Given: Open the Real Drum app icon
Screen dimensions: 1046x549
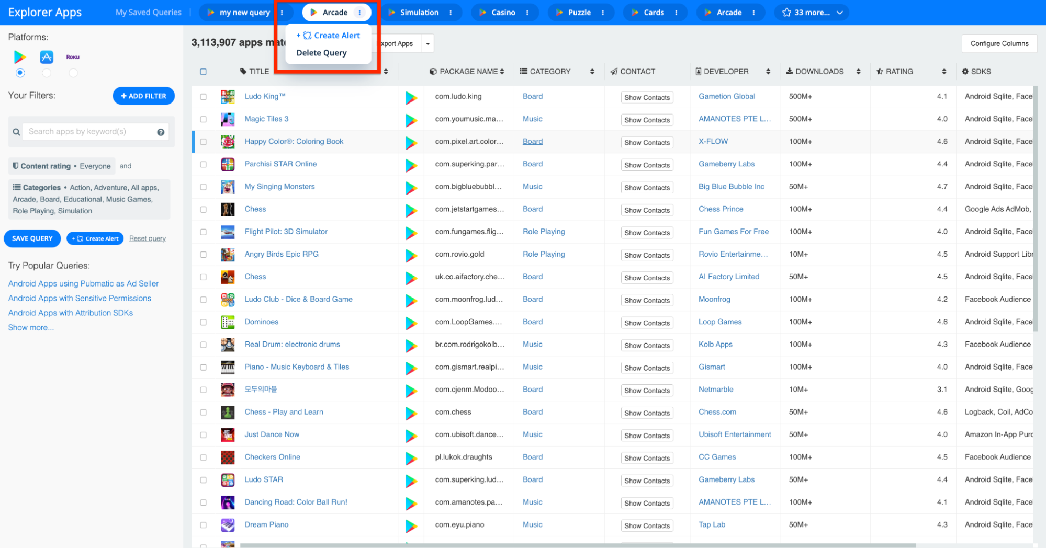Looking at the screenshot, I should [x=228, y=345].
